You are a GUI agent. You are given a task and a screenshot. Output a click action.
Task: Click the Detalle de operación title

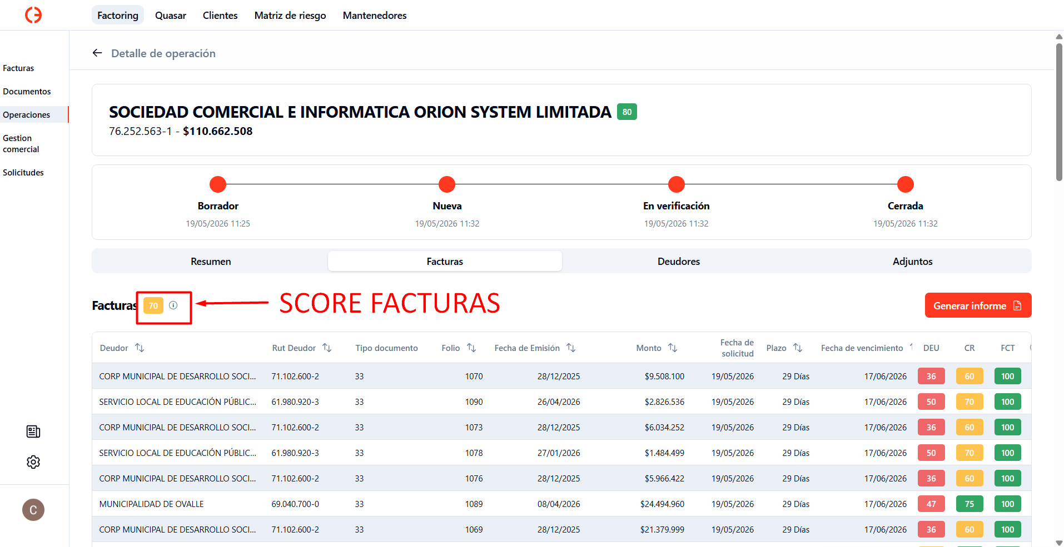click(163, 53)
